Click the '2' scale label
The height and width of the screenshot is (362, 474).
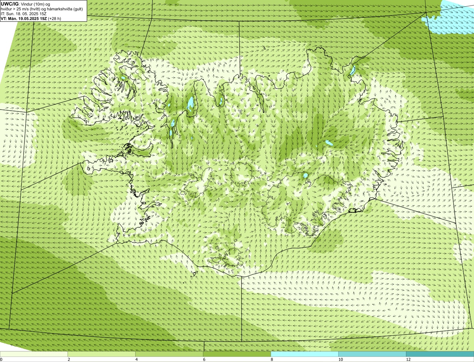tap(69, 359)
